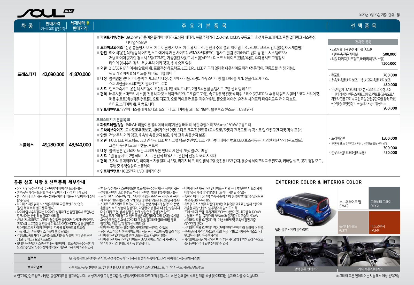The width and height of the screenshot is (414, 285).
Task: Select the 선루프 (실내 LED램프 포함) option
Action: [348, 153]
